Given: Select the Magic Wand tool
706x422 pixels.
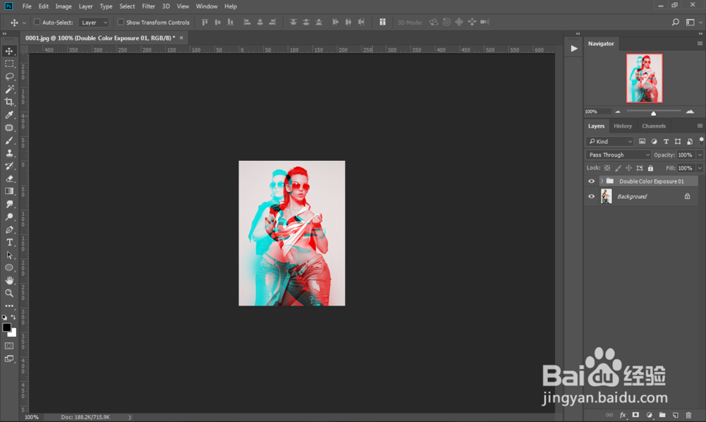Looking at the screenshot, I should tap(9, 89).
